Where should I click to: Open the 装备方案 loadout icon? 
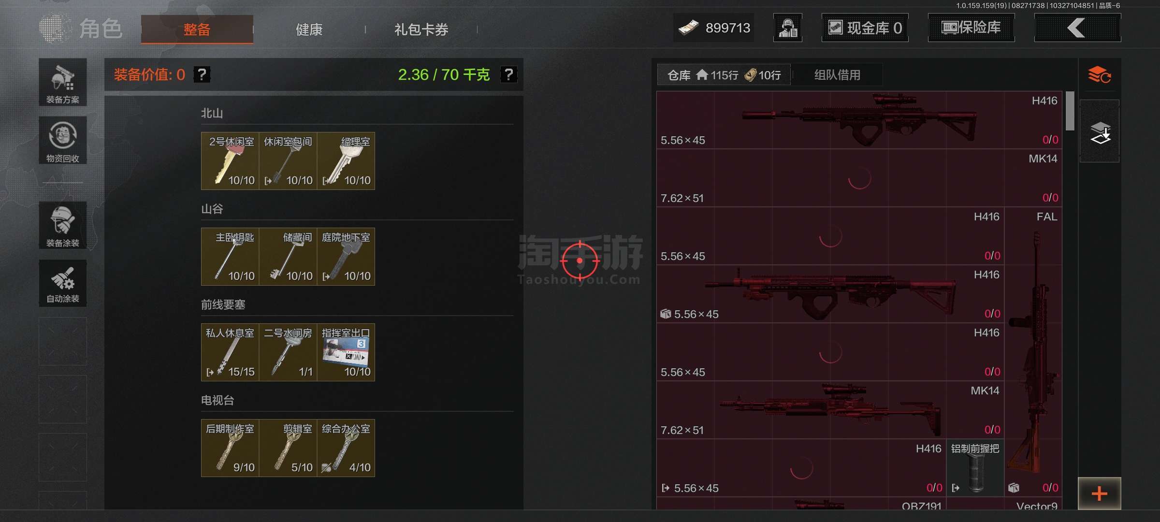63,82
